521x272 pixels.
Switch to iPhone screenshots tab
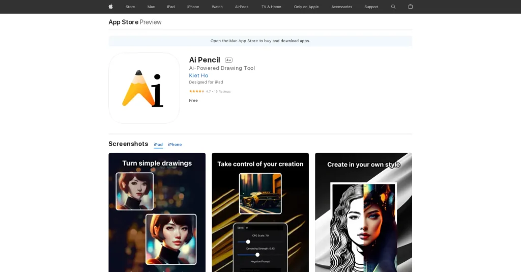[175, 145]
